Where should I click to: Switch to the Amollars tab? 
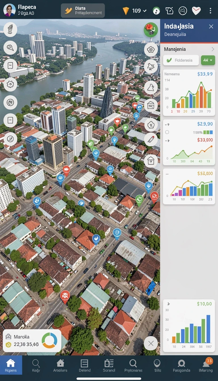click(x=60, y=365)
